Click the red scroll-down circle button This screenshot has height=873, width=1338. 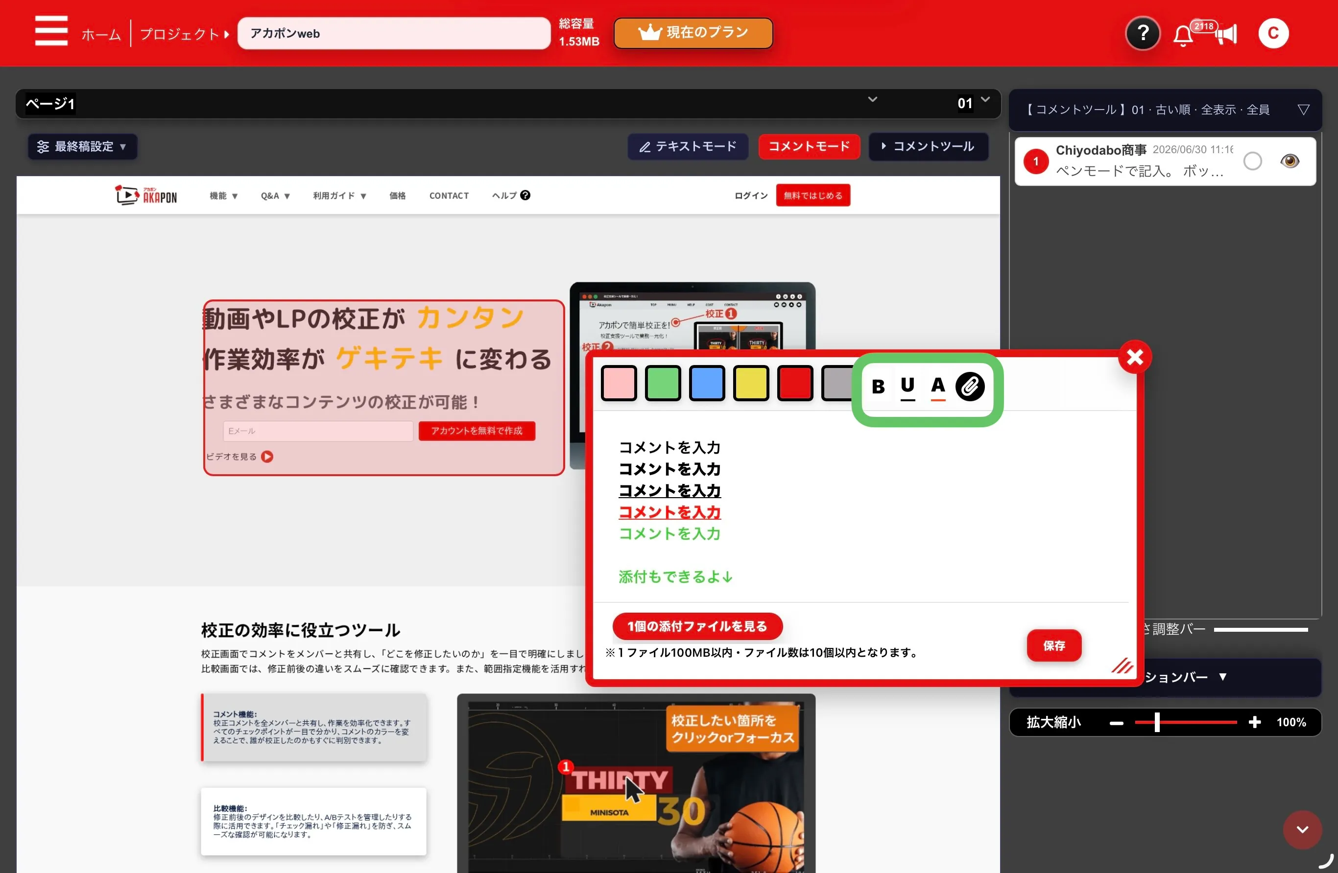point(1302,830)
